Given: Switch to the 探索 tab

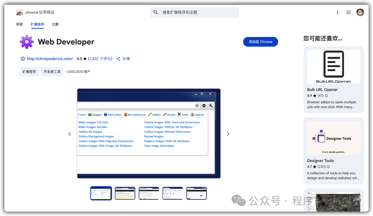Looking at the screenshot, I should pos(20,25).
